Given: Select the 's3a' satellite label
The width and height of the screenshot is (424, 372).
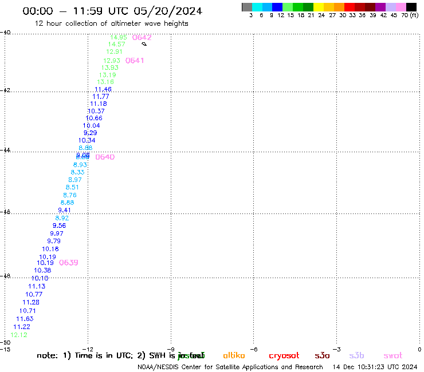Looking at the screenshot, I should coord(322,355).
